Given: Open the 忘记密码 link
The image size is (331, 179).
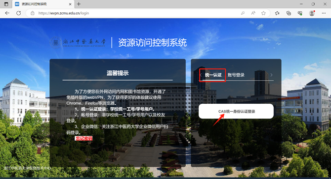Looking at the screenshot, I should coord(83,138).
